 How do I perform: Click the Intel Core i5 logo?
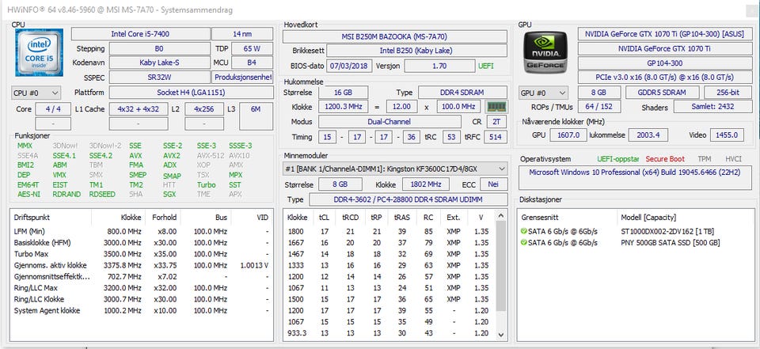coord(39,52)
